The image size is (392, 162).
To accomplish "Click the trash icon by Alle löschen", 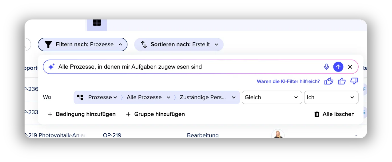I will [317, 114].
